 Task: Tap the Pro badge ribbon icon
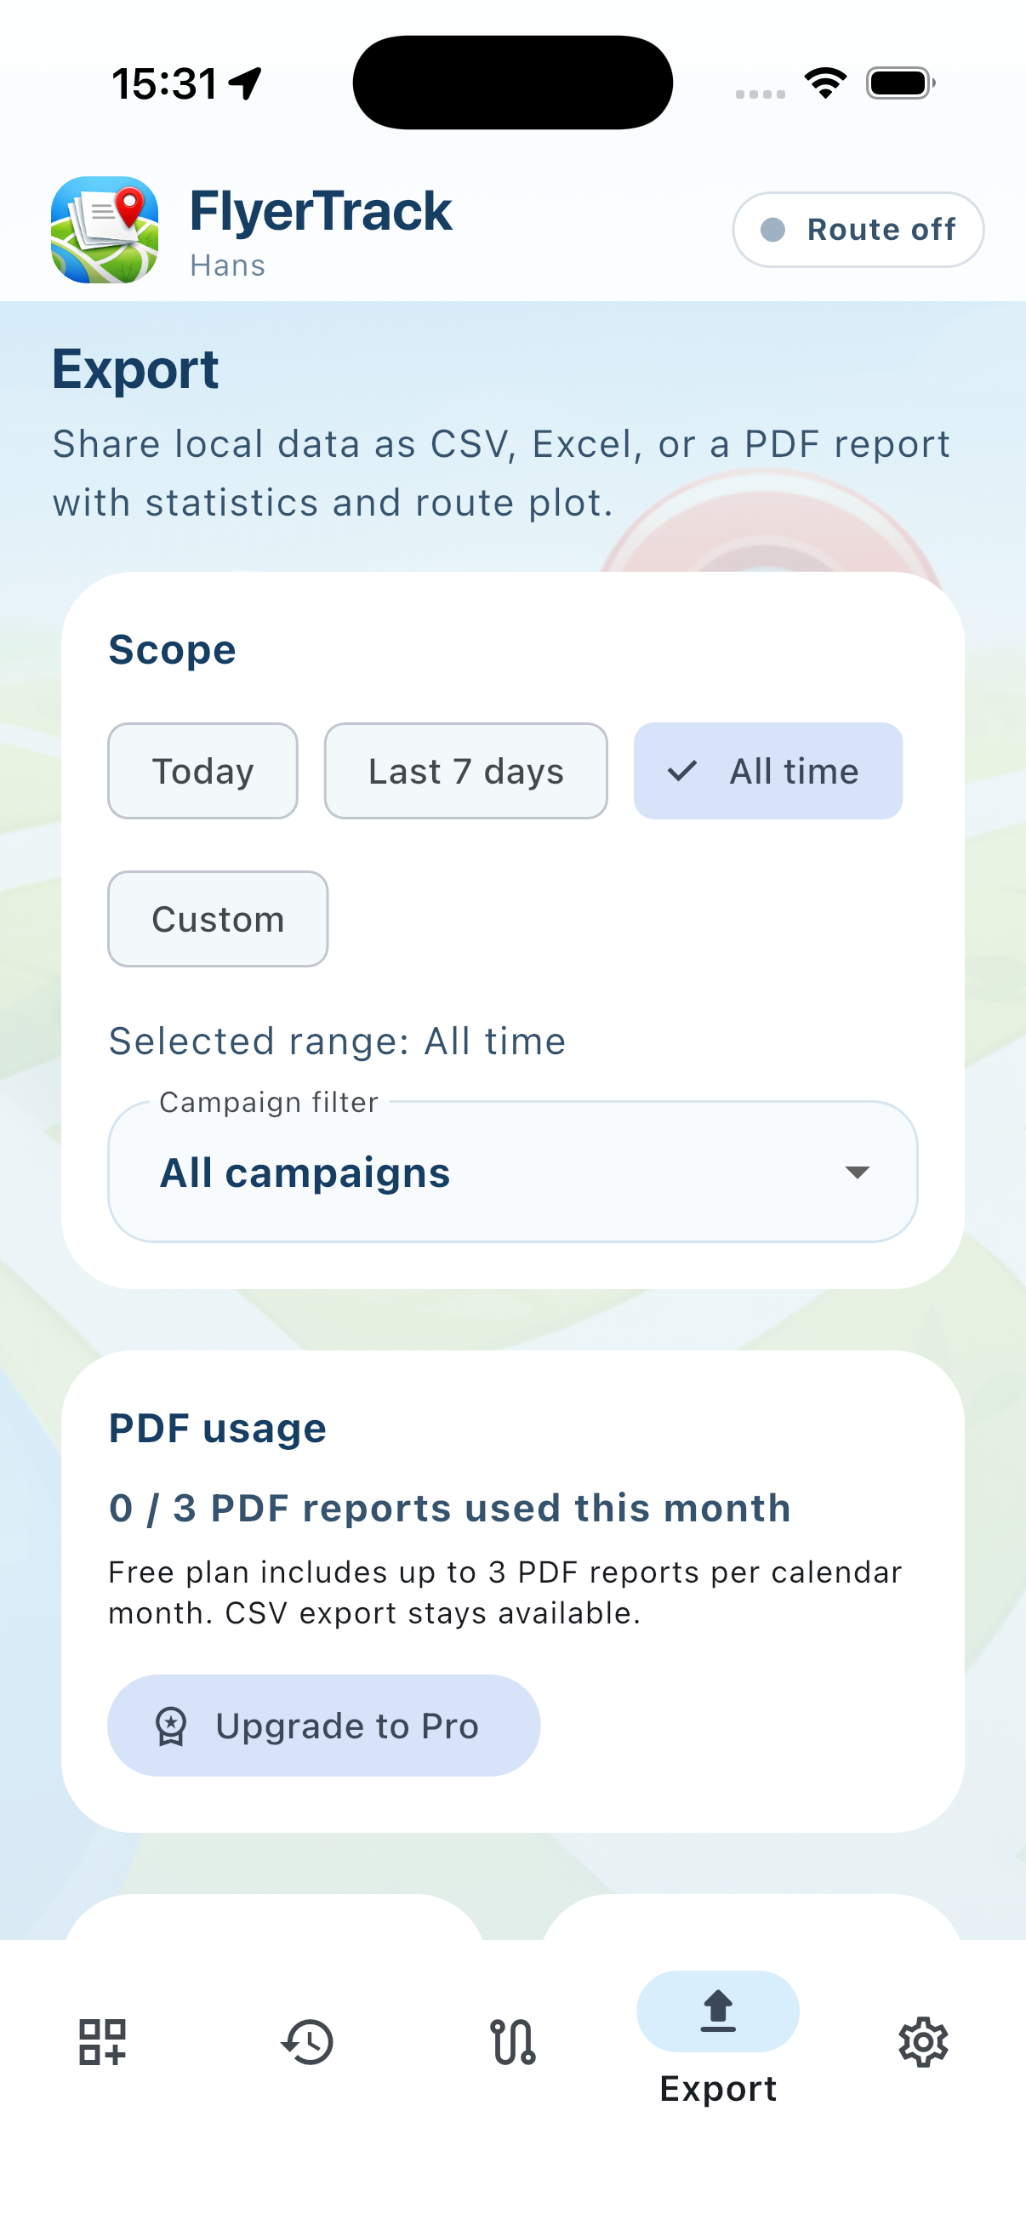click(170, 1726)
